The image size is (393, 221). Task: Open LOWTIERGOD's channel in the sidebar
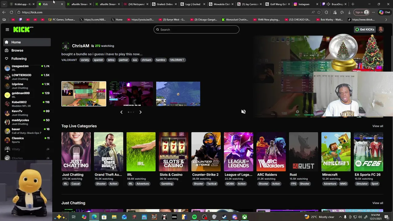pyautogui.click(x=27, y=77)
